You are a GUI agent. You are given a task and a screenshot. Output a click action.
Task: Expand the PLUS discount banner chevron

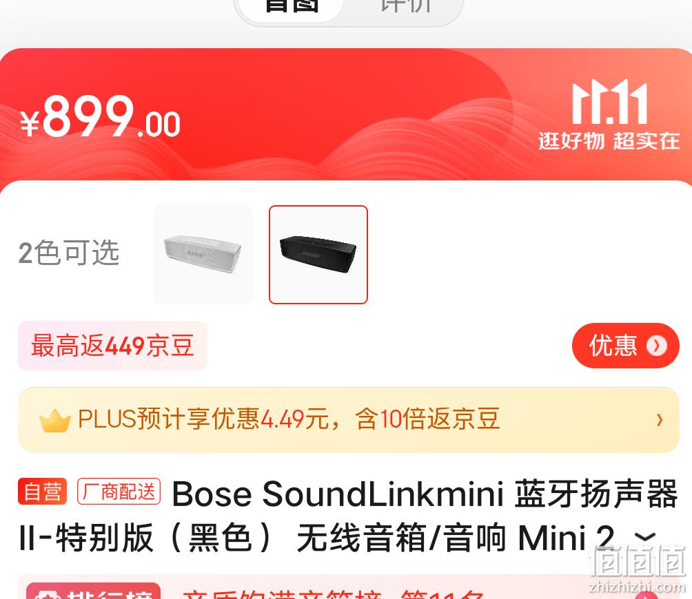(x=660, y=419)
